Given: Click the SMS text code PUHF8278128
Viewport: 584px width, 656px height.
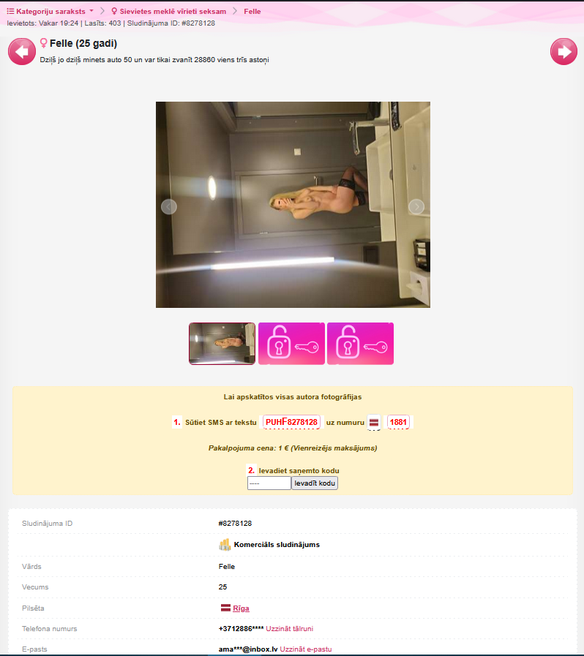Looking at the screenshot, I should pyautogui.click(x=291, y=422).
